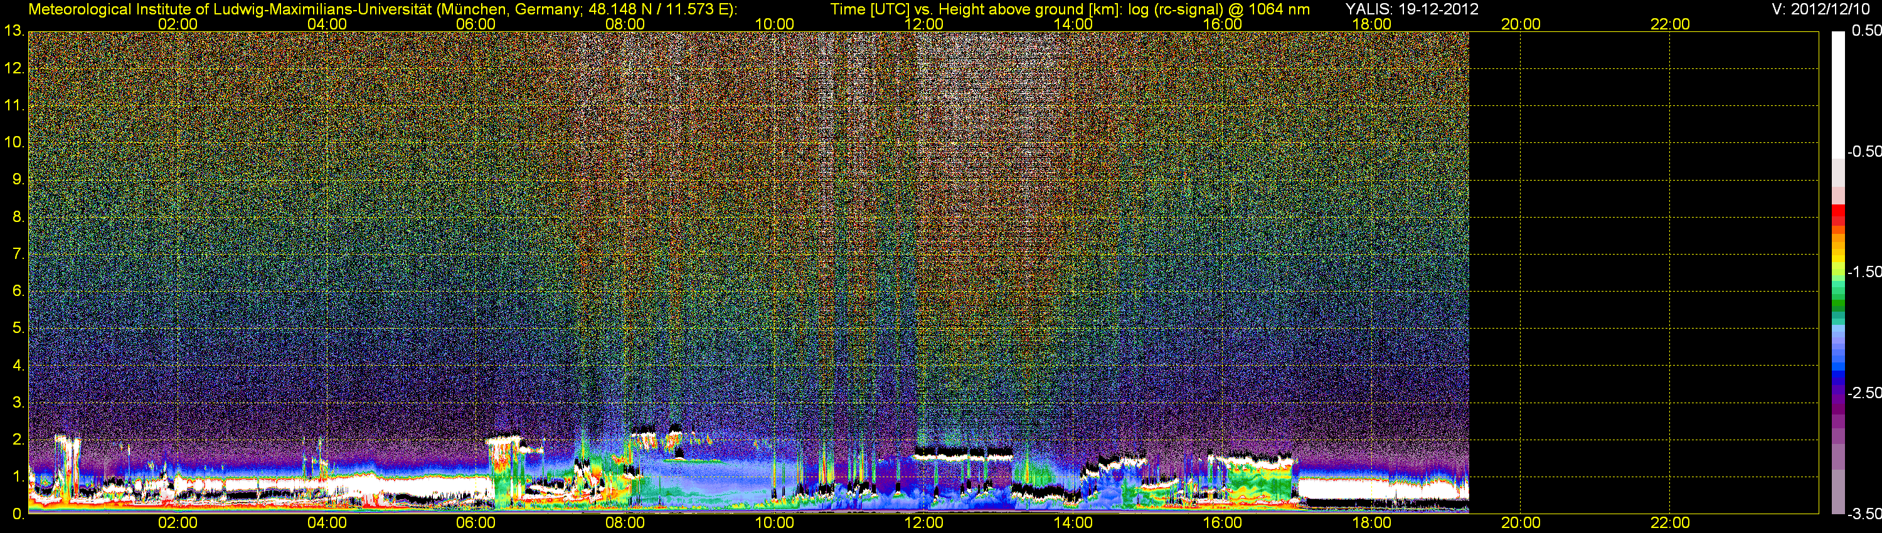Image resolution: width=1882 pixels, height=533 pixels.
Task: Click the 02:00 label on the bottom time axis
Action: pyautogui.click(x=178, y=523)
